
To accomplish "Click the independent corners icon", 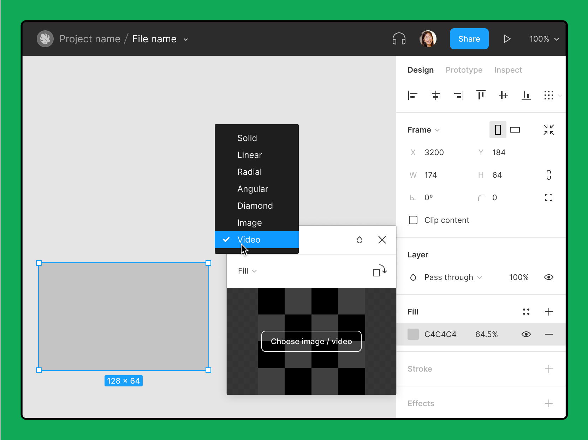I will (x=548, y=197).
